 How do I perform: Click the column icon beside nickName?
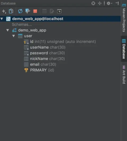coord(26,59)
